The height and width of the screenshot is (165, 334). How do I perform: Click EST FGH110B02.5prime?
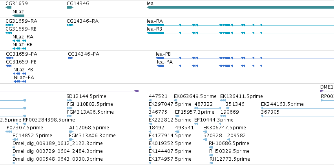(x=90, y=104)
